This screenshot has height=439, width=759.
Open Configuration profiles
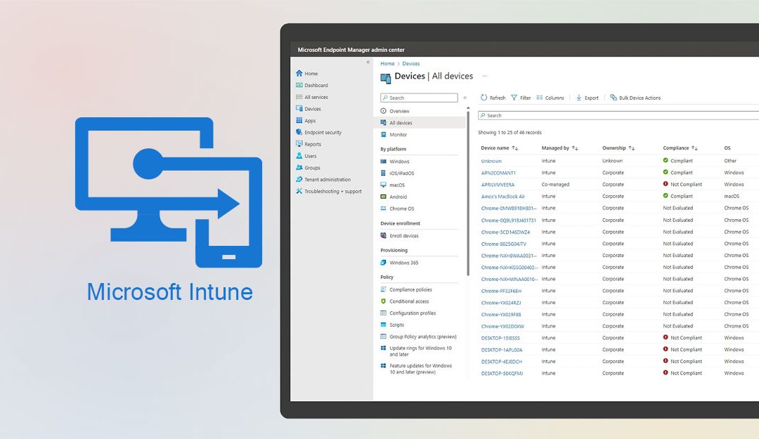(408, 313)
